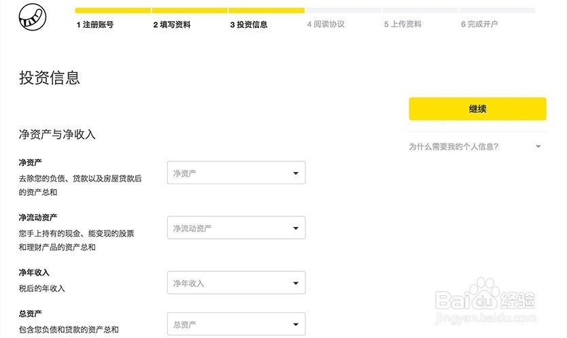This screenshot has height=338, width=567.
Task: Open the 净流动资产 dropdown
Action: tap(236, 228)
